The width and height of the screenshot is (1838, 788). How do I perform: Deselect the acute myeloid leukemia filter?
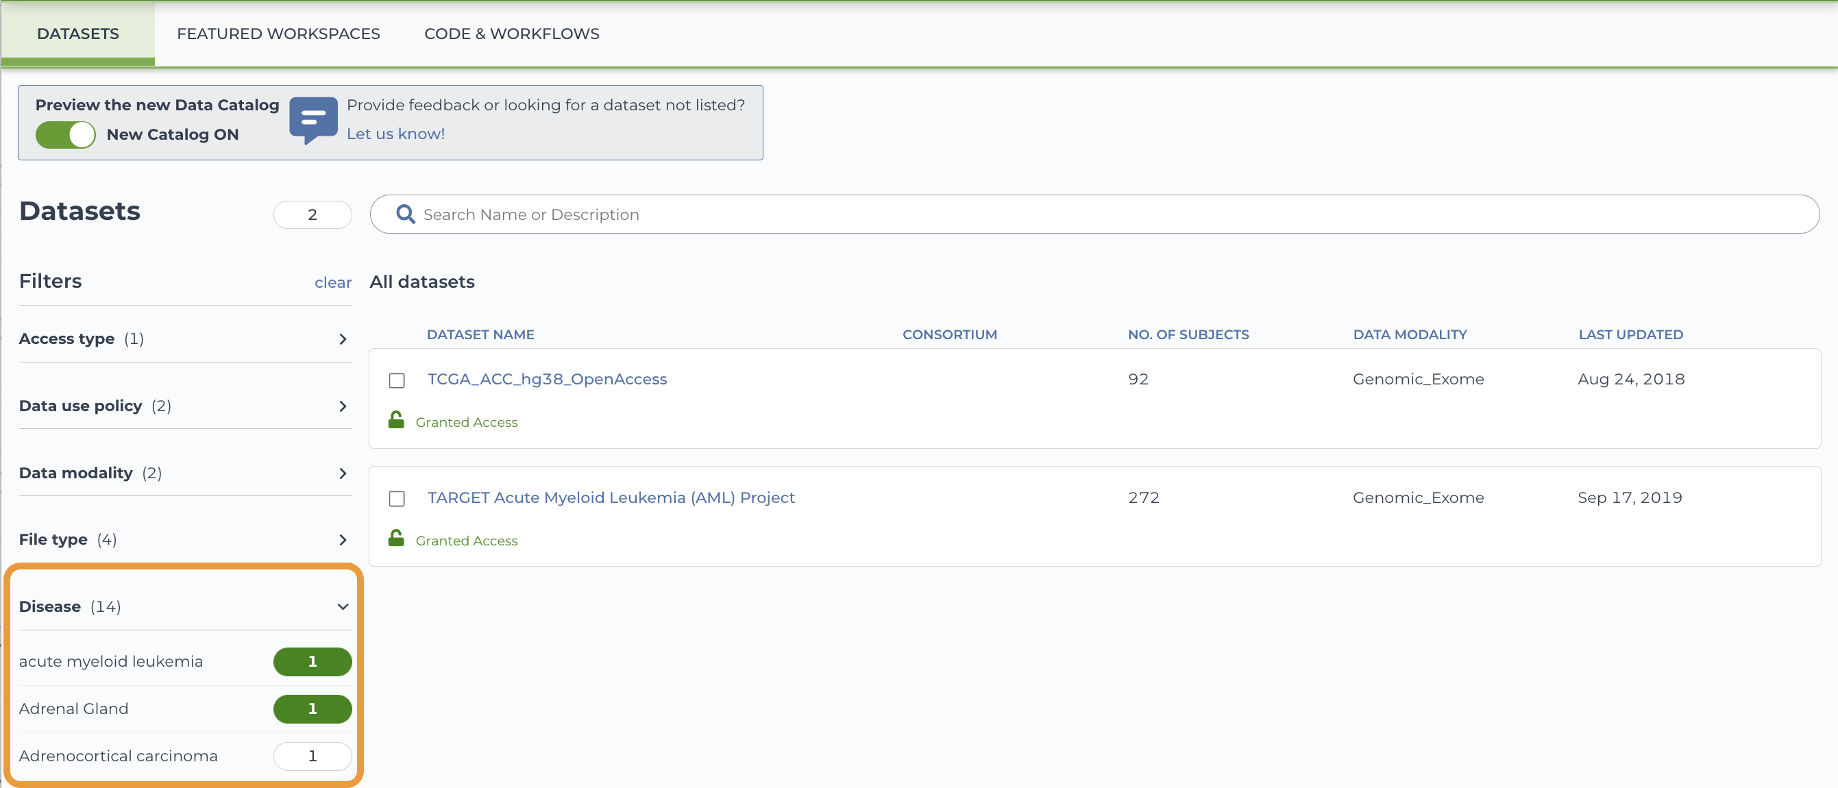tap(313, 661)
